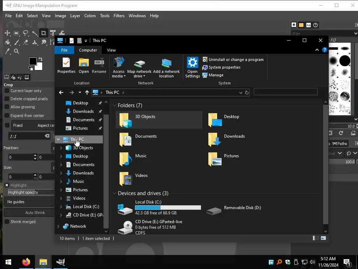Collapse the Folders (7) group
This screenshot has width=358, height=269.
(114, 105)
